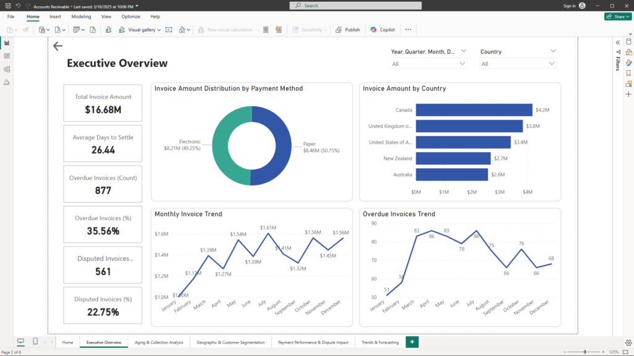Click the back arrow on report canvas
The image size is (634, 356).
pyautogui.click(x=58, y=46)
